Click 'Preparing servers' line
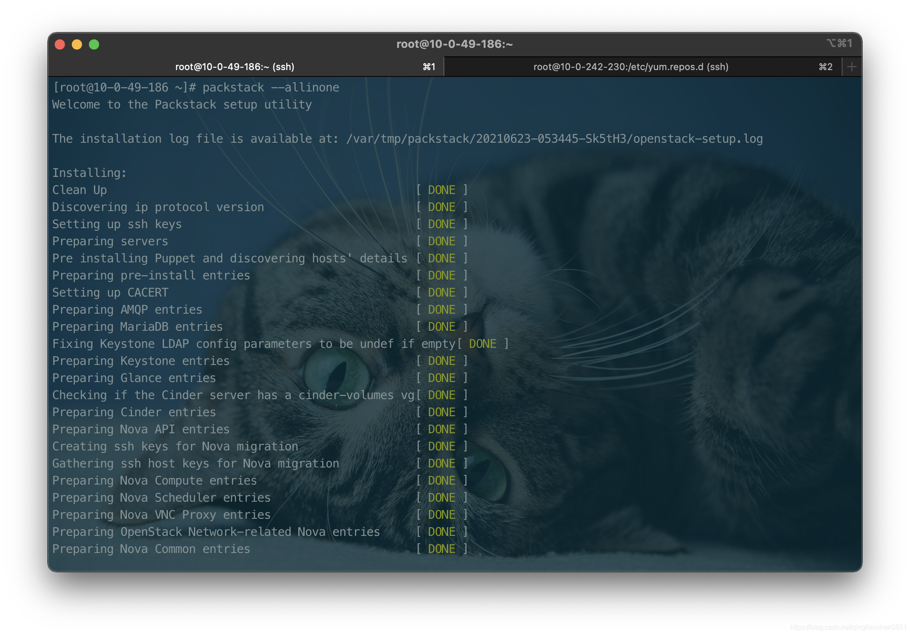Image resolution: width=910 pixels, height=635 pixels. (110, 241)
